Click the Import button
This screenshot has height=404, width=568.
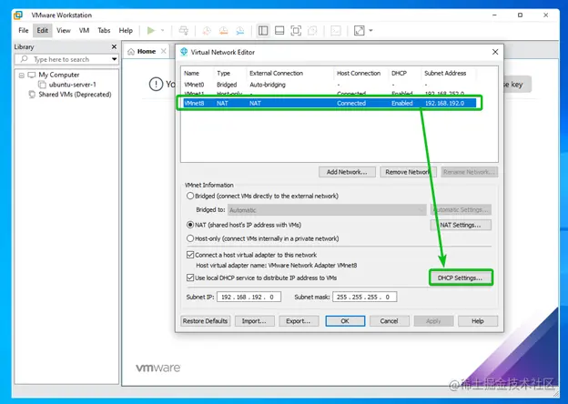pyautogui.click(x=254, y=321)
